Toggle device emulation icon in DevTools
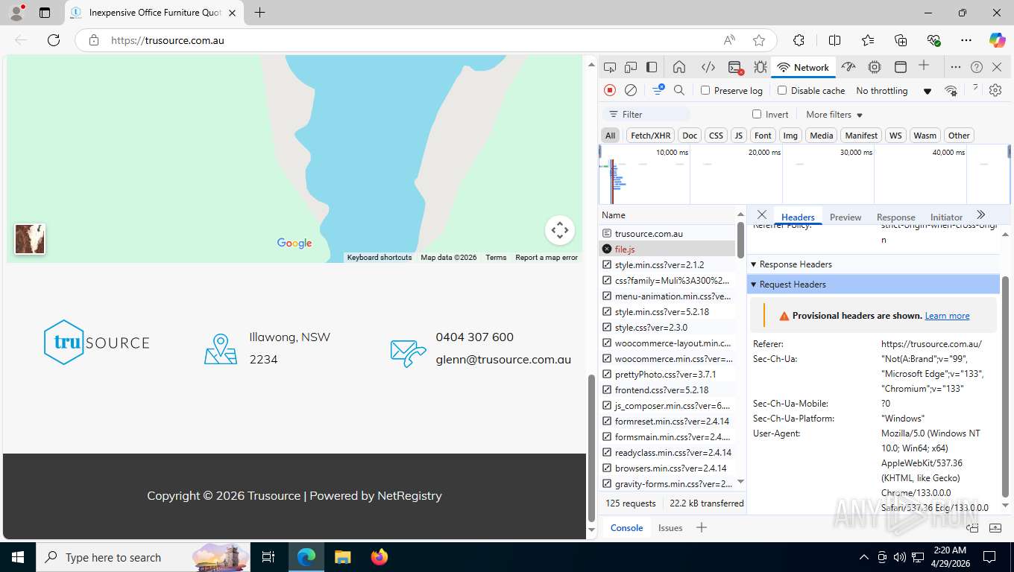The height and width of the screenshot is (572, 1014). [631, 67]
